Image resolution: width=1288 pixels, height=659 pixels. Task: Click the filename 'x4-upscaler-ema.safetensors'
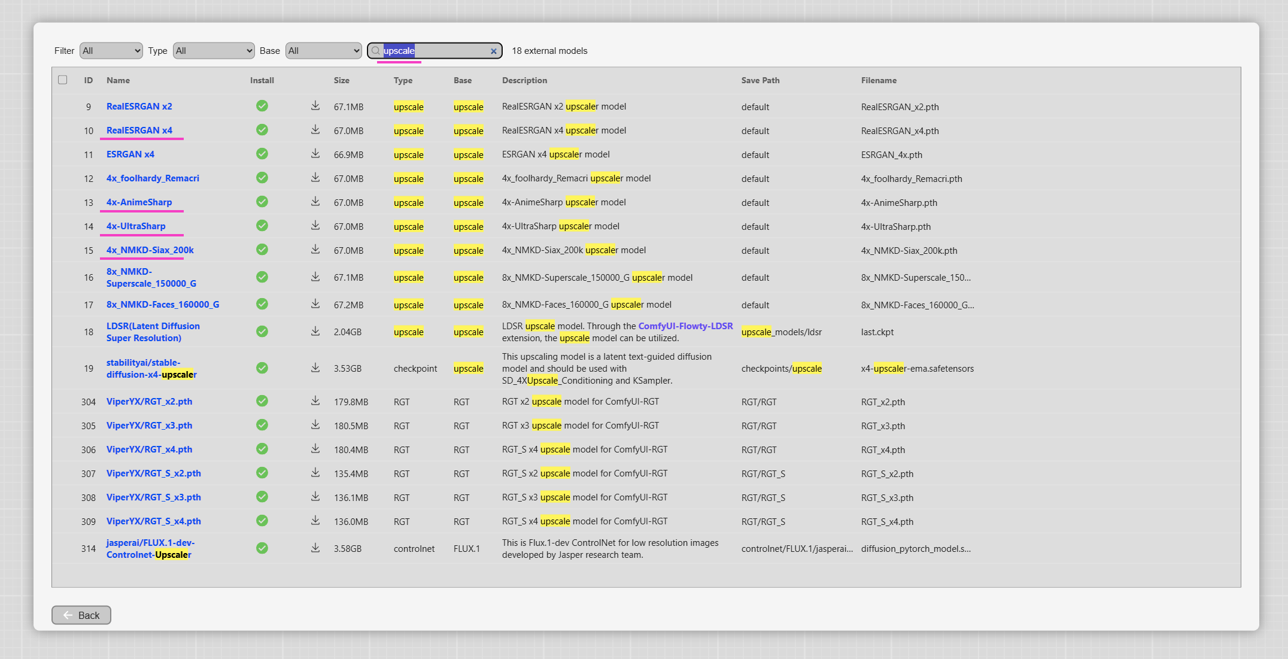pos(917,368)
